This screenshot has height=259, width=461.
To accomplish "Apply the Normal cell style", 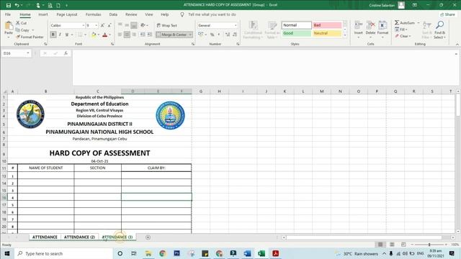I will [x=296, y=25].
